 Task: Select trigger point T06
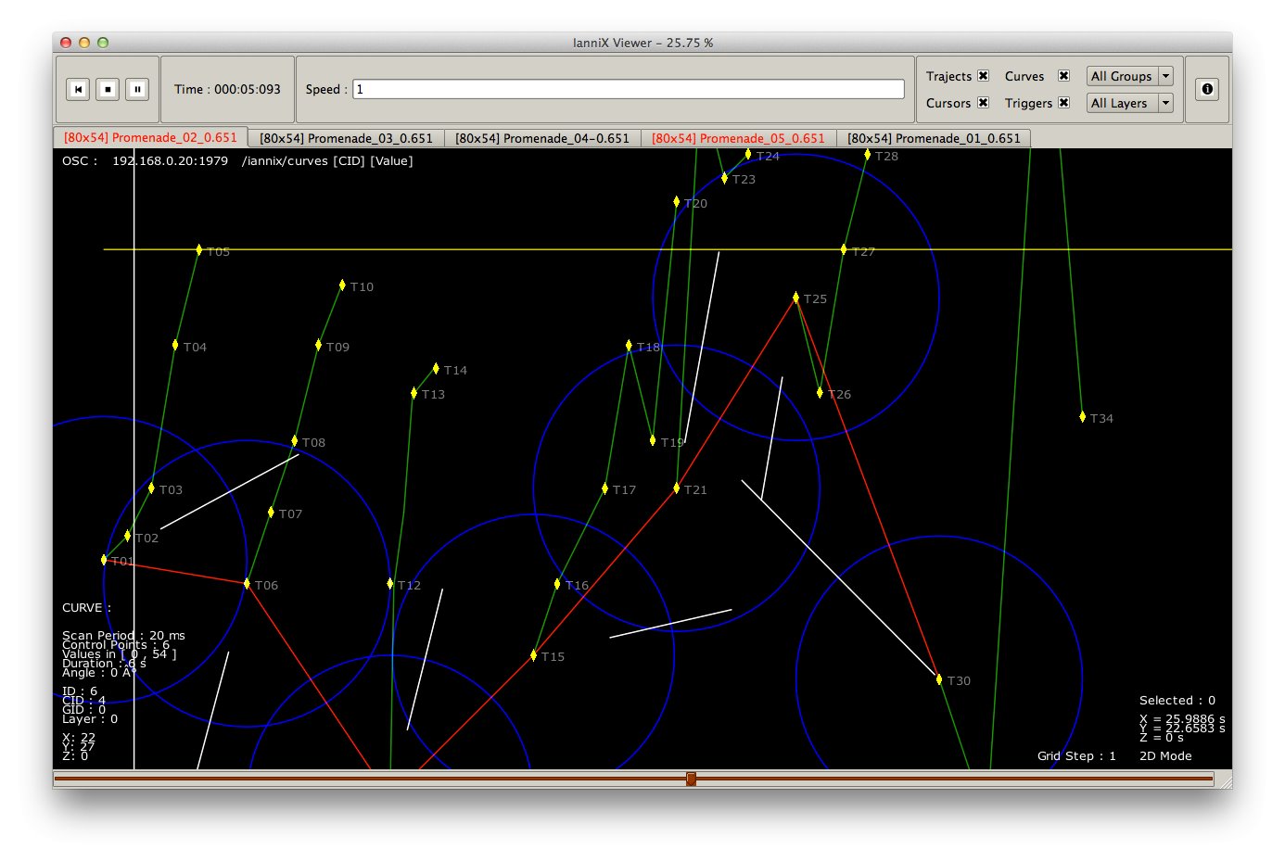247,583
